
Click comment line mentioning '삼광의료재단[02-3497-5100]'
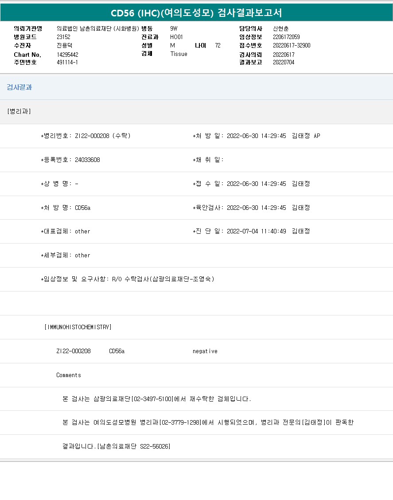(x=157, y=399)
